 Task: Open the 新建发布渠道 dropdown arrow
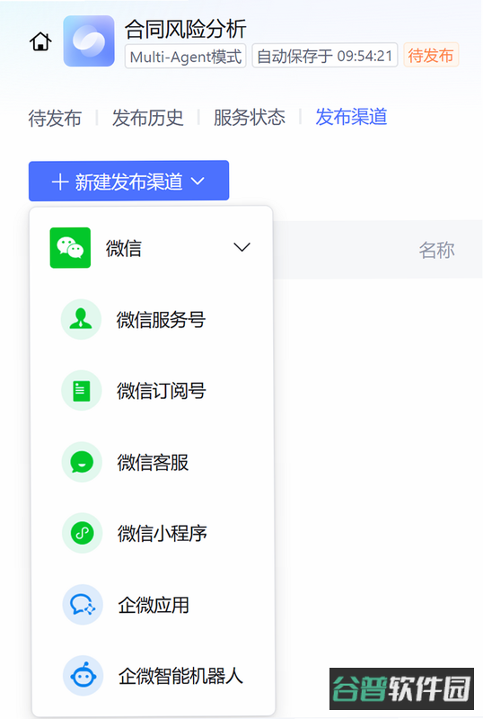[198, 182]
